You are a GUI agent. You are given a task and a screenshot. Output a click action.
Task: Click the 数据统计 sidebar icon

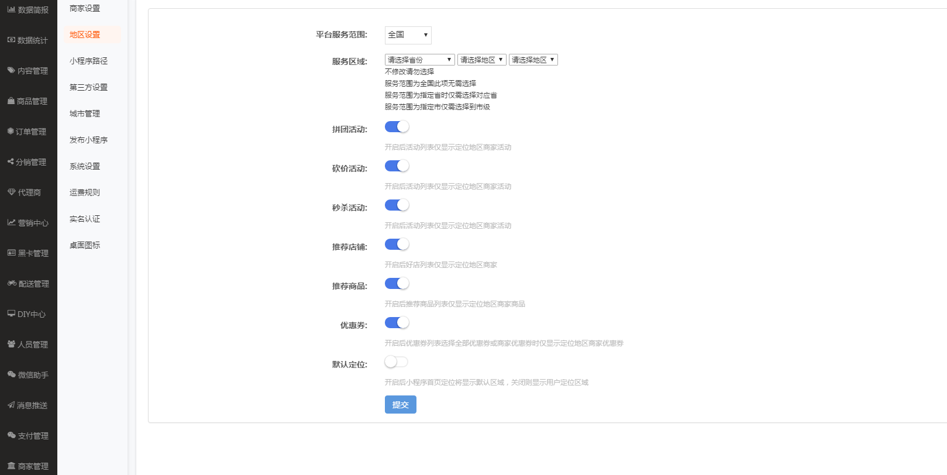(x=11, y=40)
